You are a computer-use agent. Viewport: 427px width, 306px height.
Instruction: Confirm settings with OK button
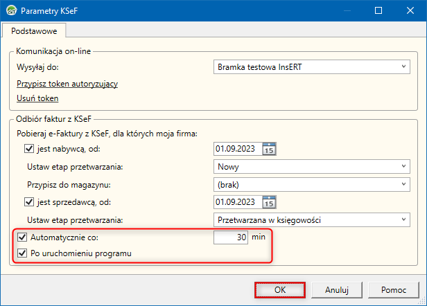coord(280,289)
